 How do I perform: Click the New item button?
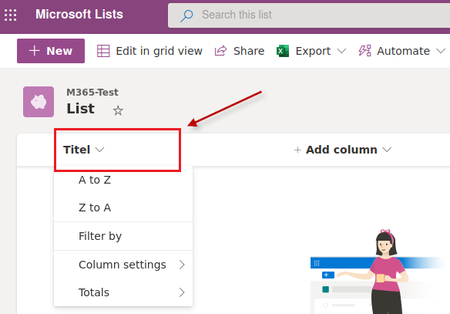coord(51,51)
